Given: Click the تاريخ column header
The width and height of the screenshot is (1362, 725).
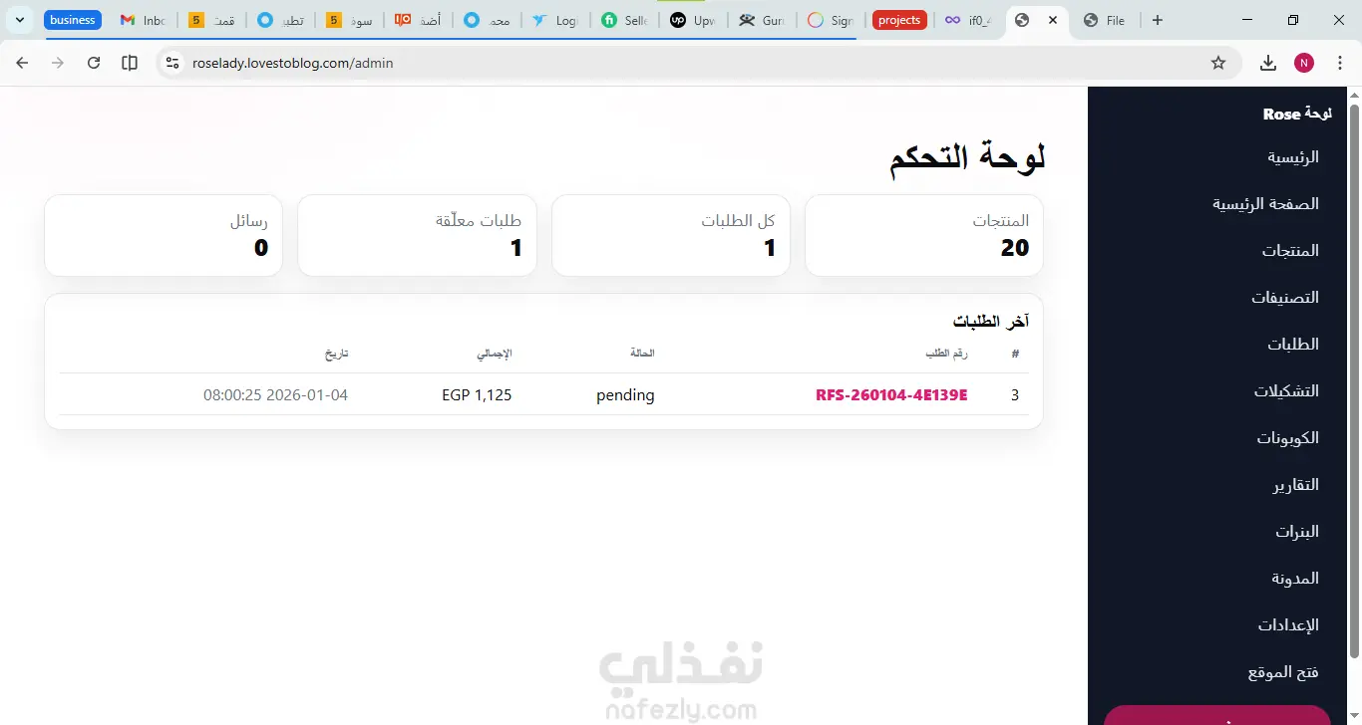Looking at the screenshot, I should (x=336, y=354).
